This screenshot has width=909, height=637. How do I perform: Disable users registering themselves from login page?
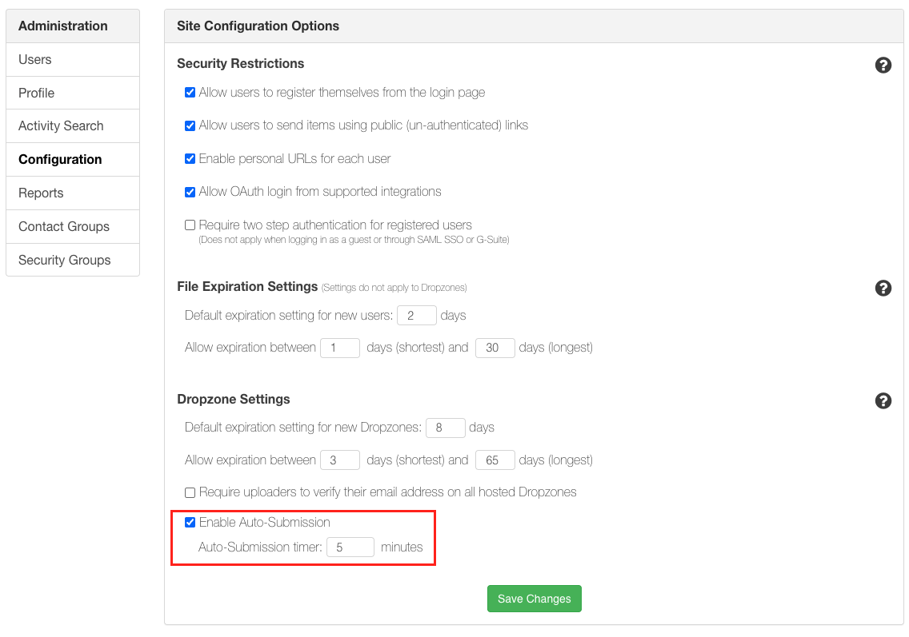tap(190, 92)
